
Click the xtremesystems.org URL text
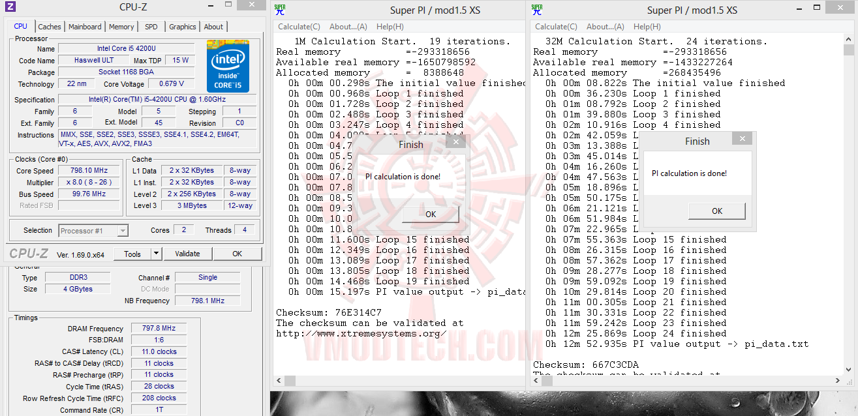(x=361, y=333)
